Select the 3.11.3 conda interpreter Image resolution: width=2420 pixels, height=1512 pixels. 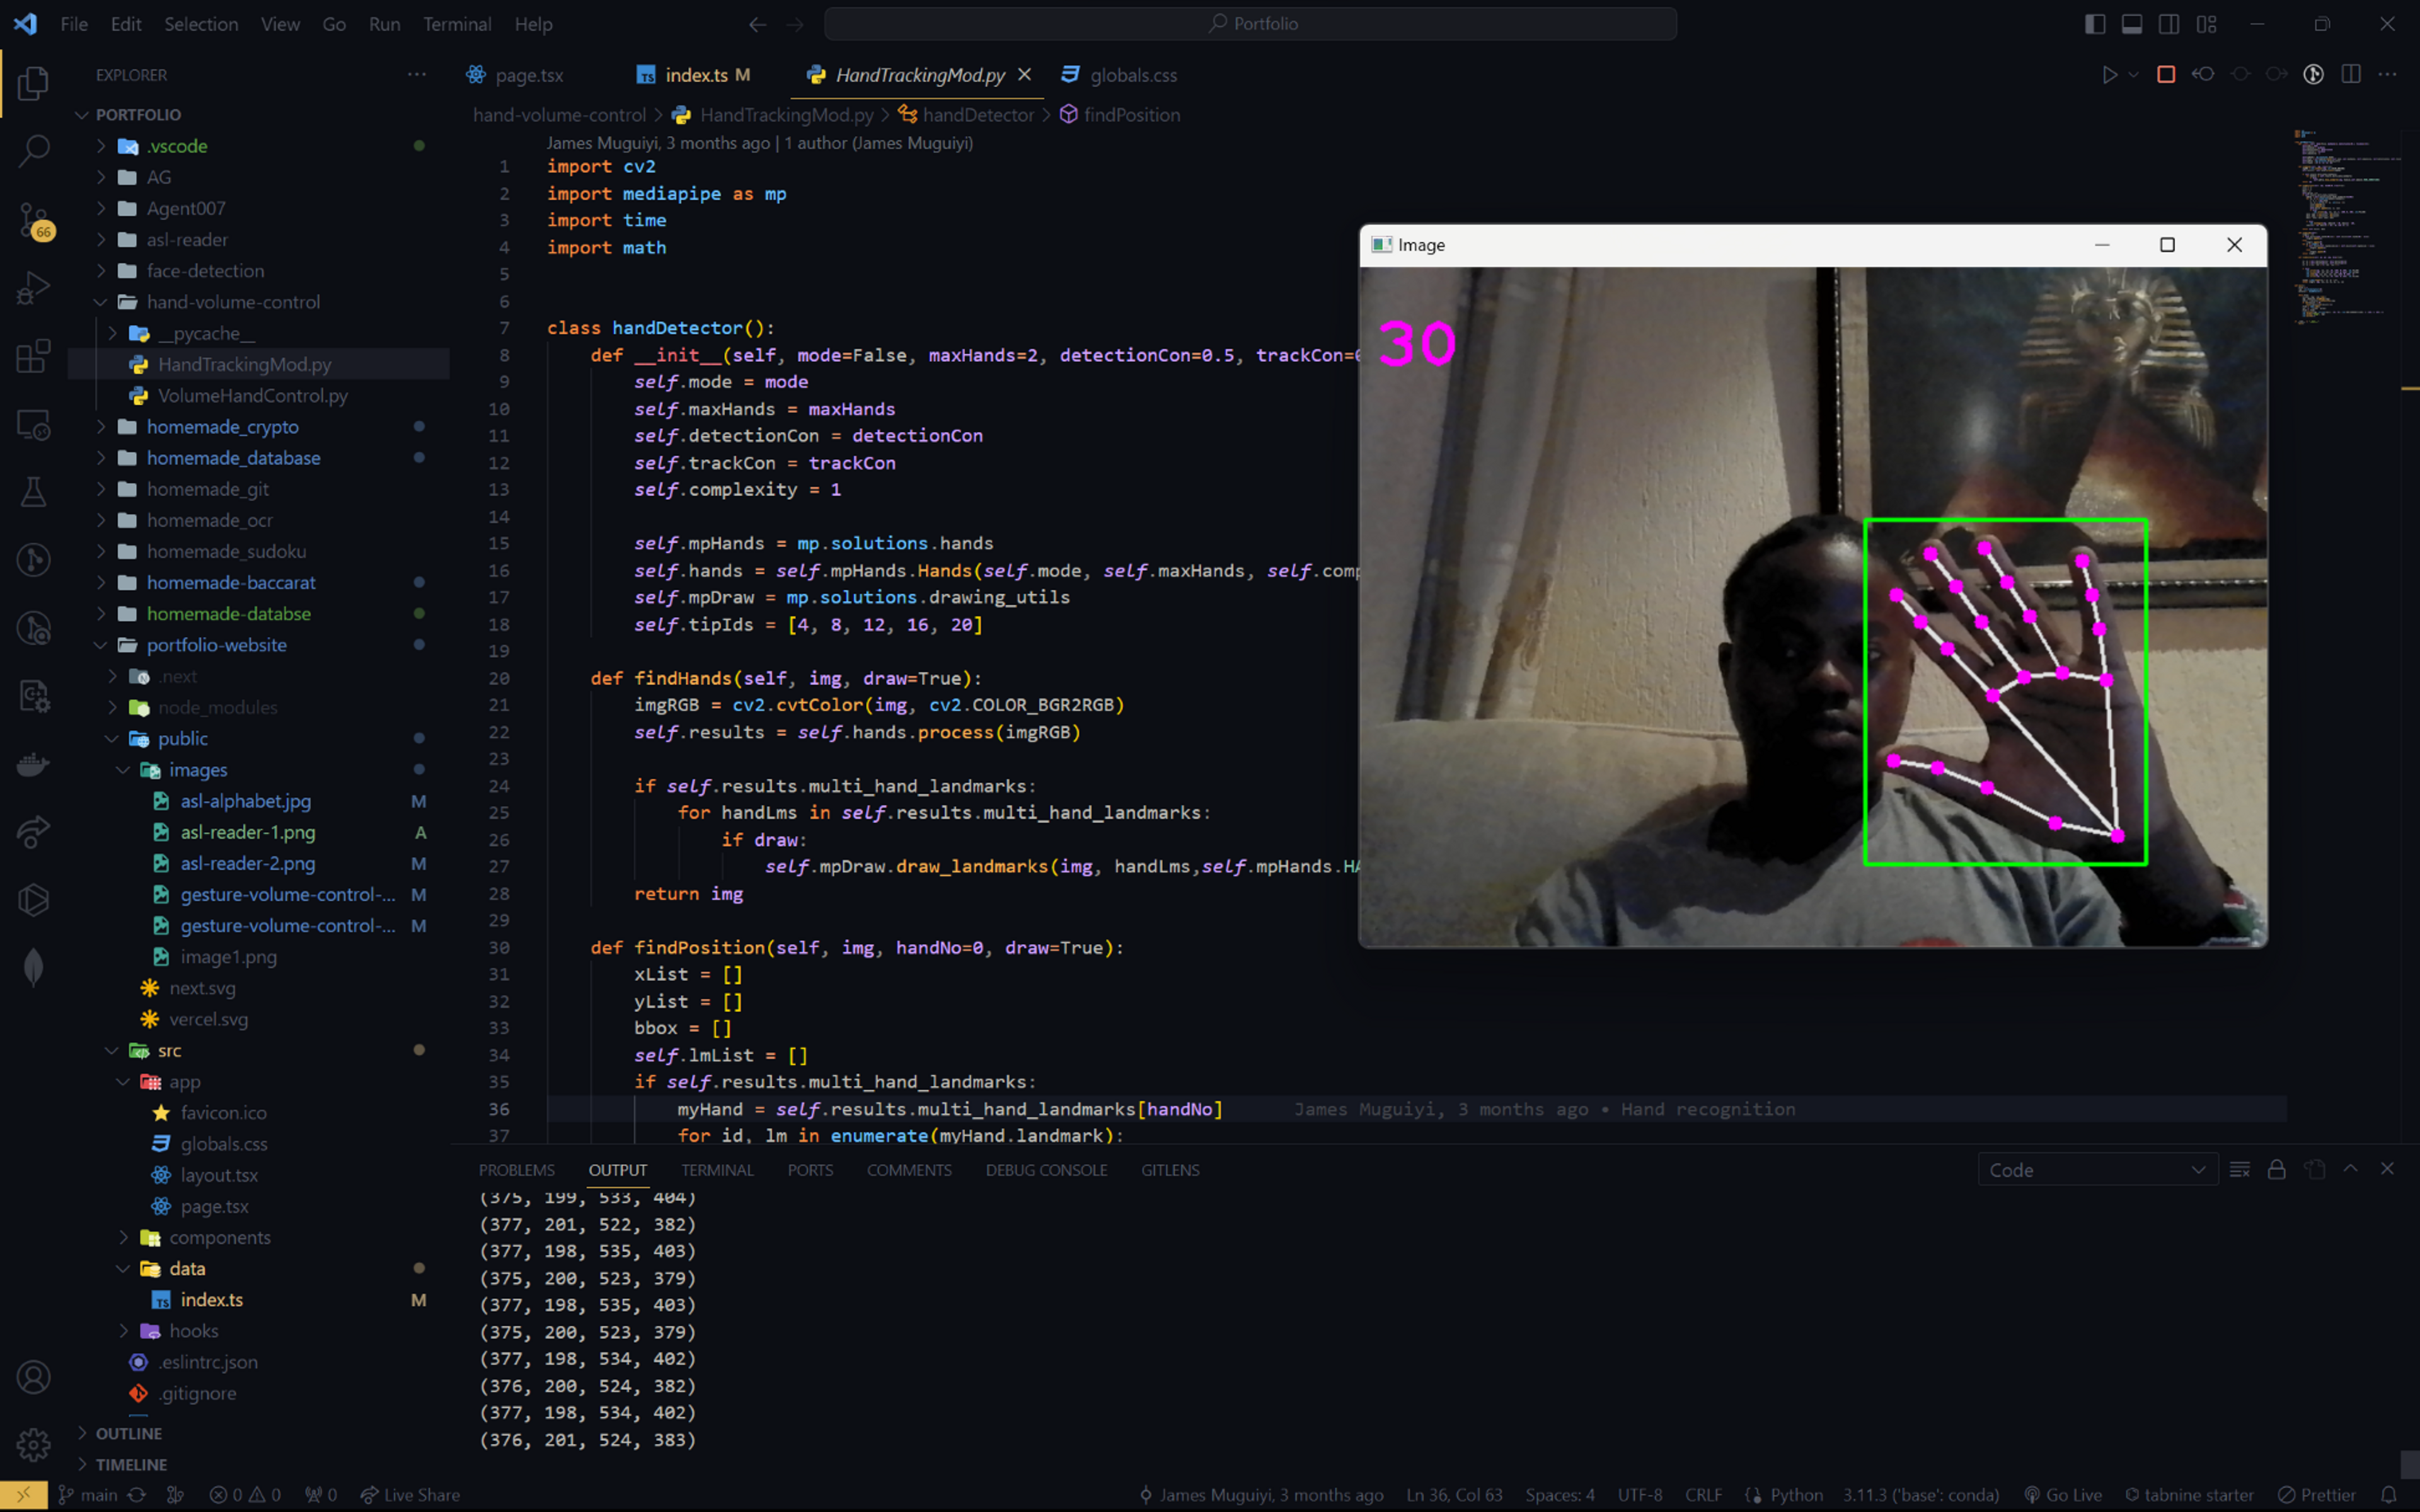point(1920,1495)
